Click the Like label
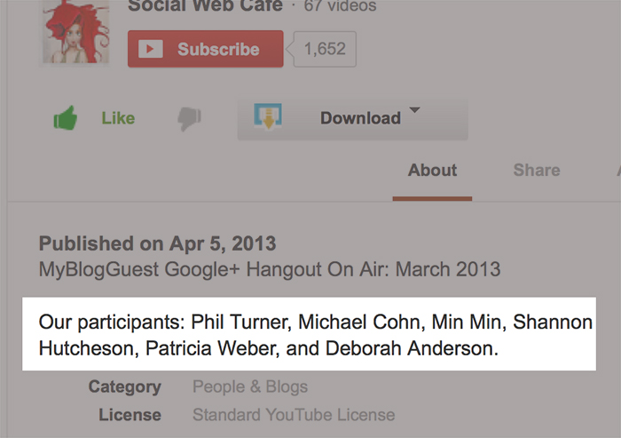 point(118,118)
